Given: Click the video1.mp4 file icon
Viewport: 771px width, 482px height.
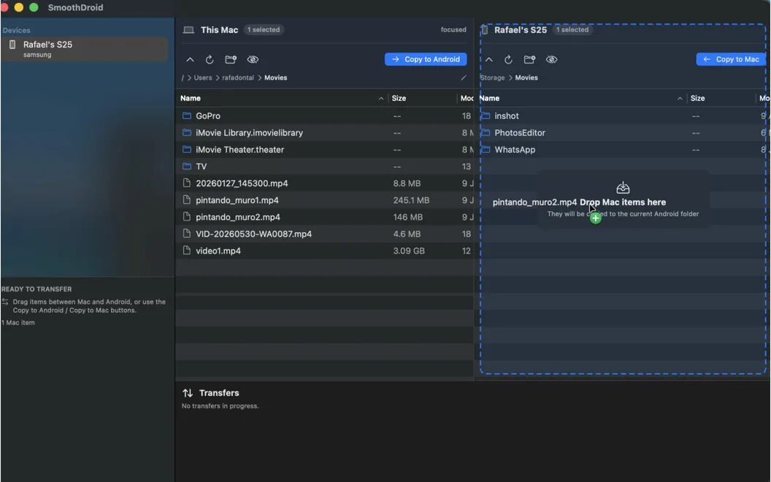Looking at the screenshot, I should click(x=187, y=250).
